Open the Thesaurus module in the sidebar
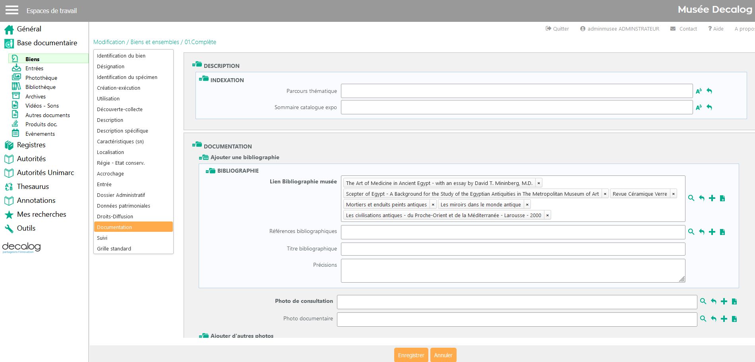 (33, 187)
